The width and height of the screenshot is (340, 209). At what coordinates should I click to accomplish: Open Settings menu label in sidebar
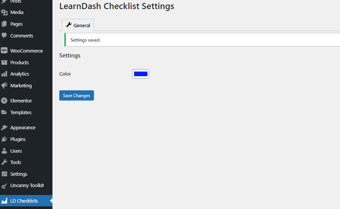point(19,174)
